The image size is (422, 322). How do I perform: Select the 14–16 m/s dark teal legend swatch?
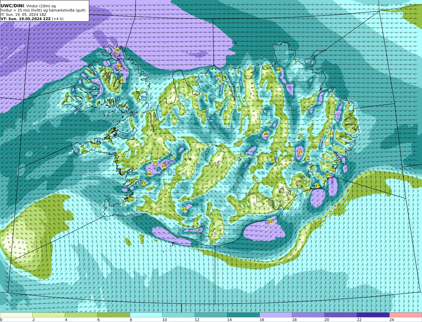click(x=243, y=315)
